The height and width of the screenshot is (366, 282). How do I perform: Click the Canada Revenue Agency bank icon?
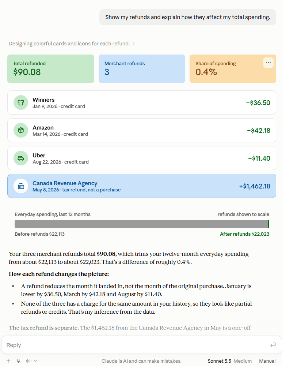click(x=21, y=186)
